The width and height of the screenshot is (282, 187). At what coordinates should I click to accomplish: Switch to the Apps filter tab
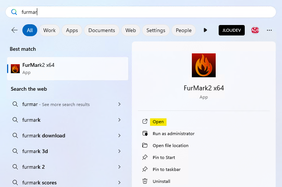coord(72,30)
